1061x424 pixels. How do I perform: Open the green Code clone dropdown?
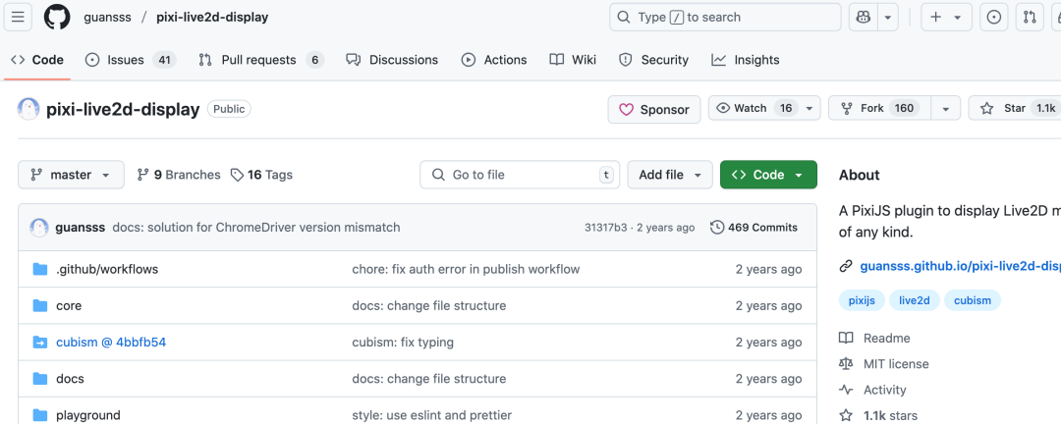[x=768, y=175]
